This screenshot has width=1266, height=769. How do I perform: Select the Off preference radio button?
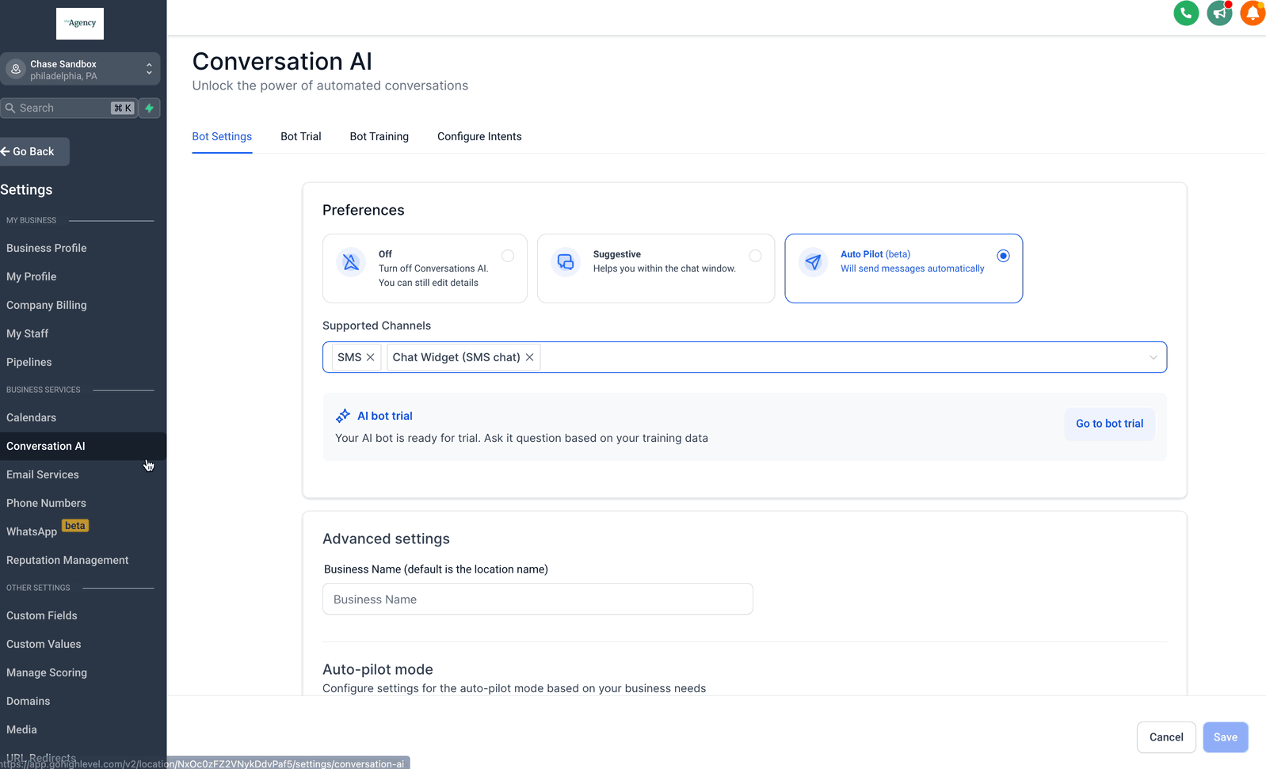508,256
